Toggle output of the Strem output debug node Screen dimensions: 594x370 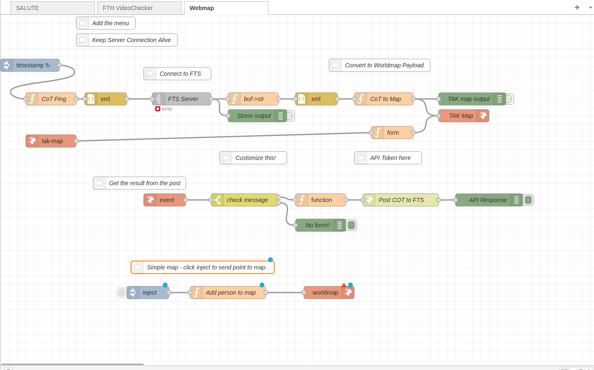point(289,115)
